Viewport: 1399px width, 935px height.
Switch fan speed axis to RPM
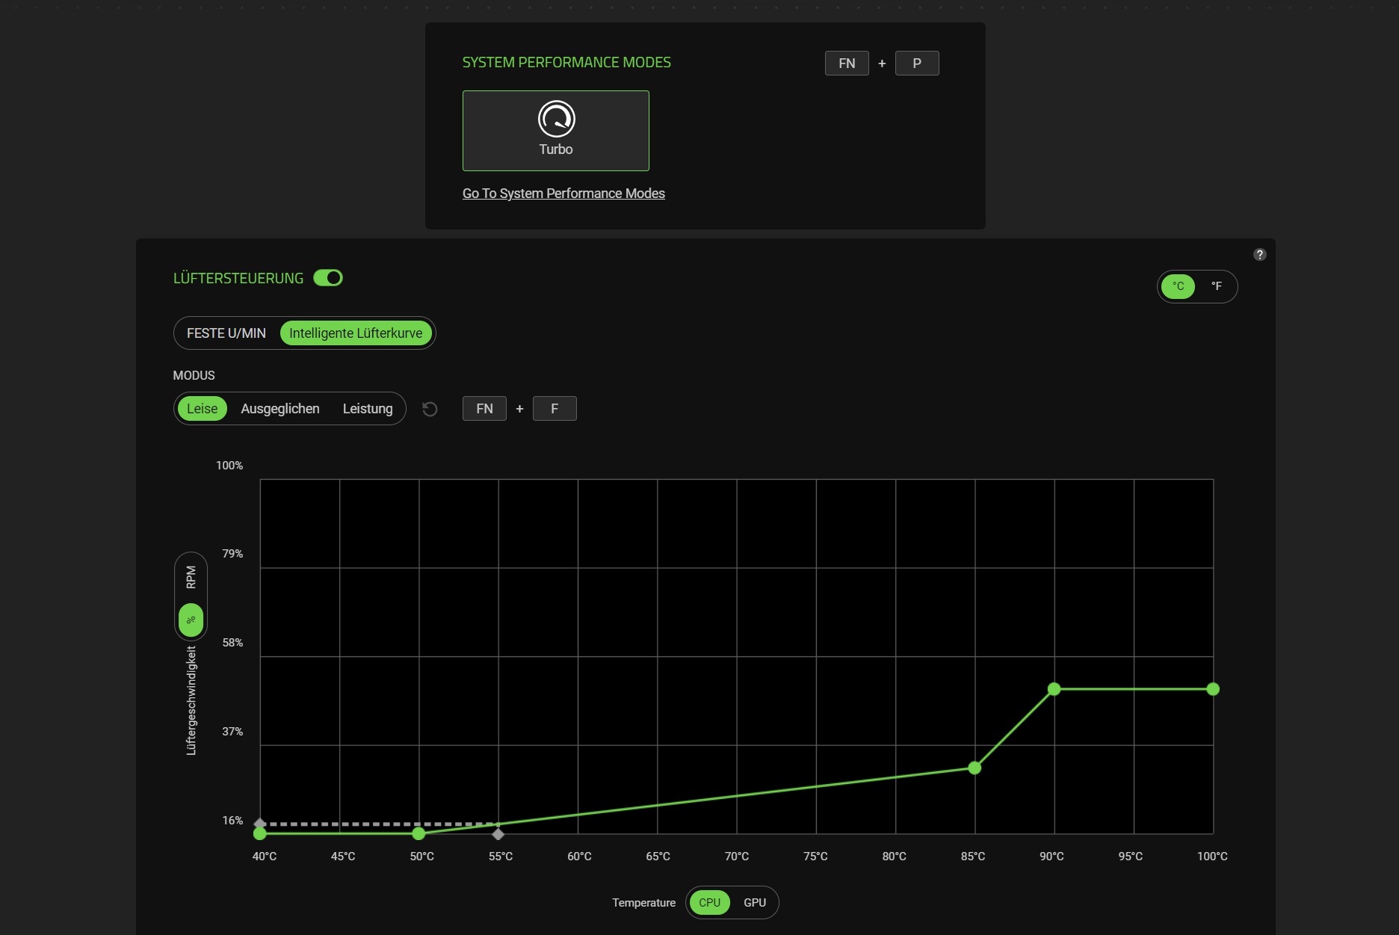(x=191, y=576)
